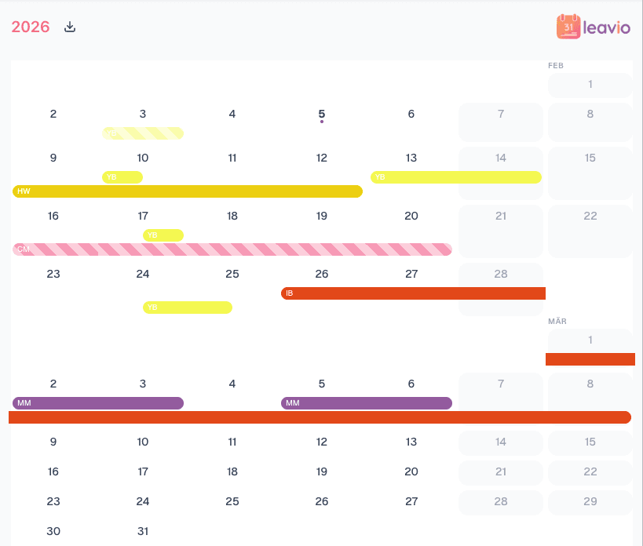Click the leavio calendar logo icon

(567, 27)
